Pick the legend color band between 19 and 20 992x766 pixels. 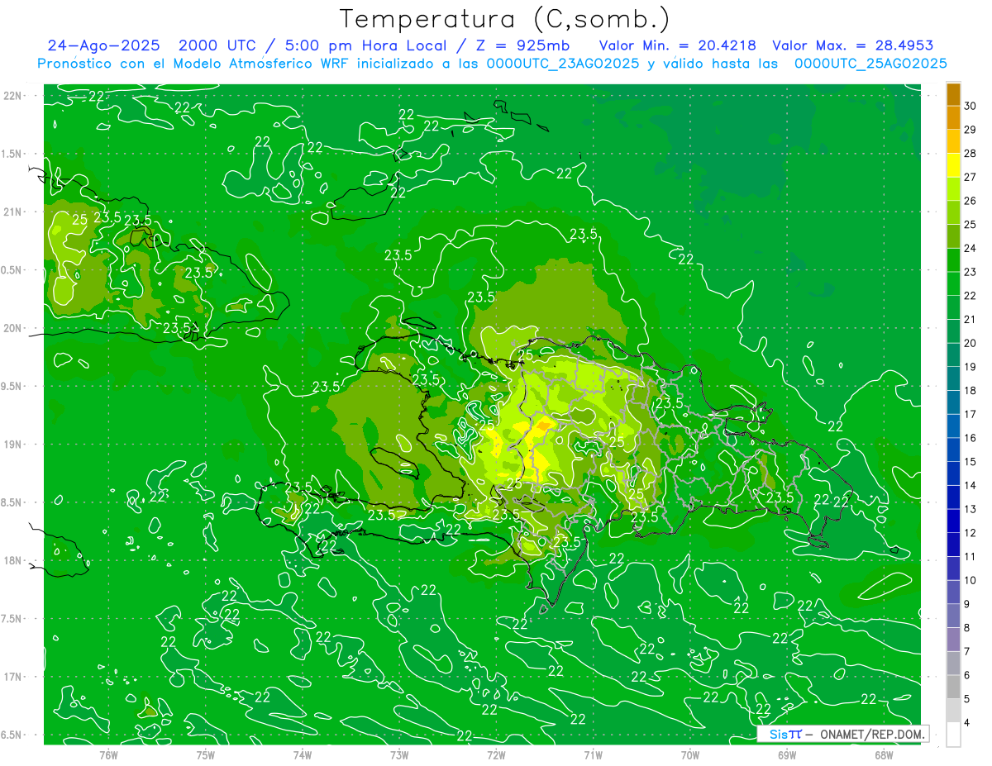pyautogui.click(x=953, y=354)
